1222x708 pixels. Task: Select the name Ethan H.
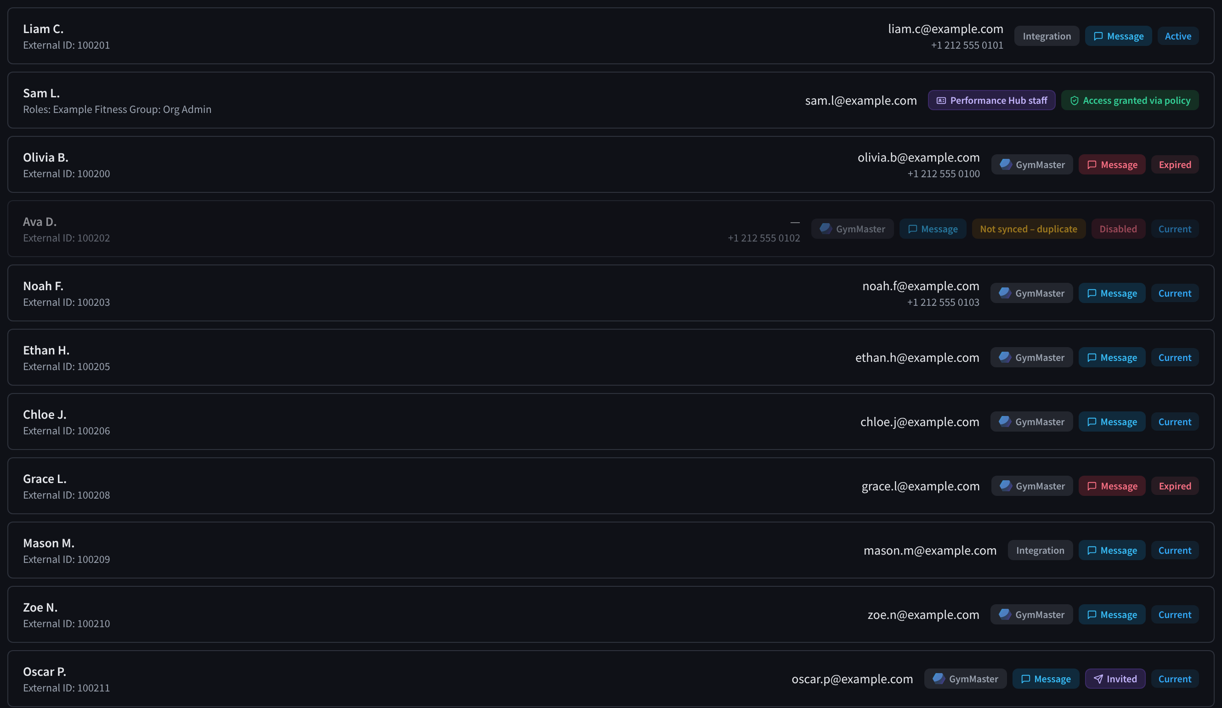click(46, 350)
